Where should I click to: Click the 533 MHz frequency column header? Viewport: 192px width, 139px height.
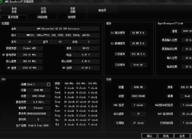pos(93,83)
